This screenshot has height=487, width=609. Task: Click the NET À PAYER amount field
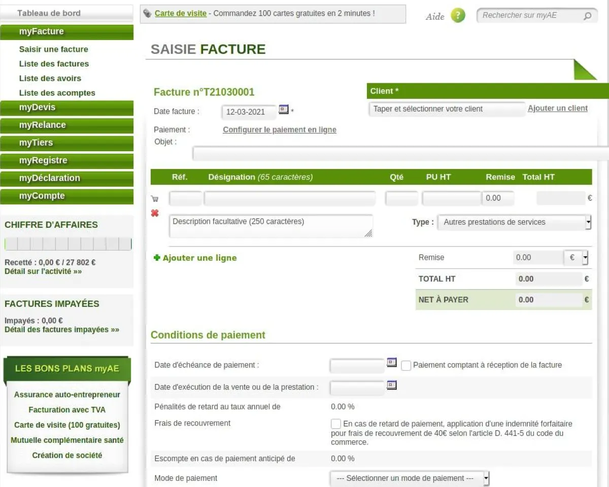point(548,300)
